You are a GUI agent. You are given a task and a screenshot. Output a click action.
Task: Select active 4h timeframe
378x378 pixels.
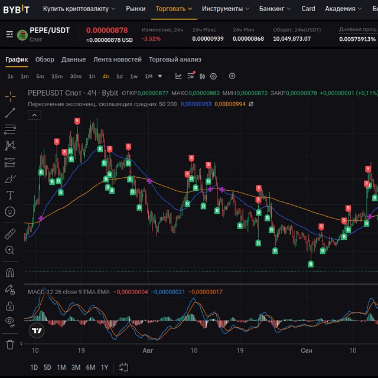click(x=106, y=76)
